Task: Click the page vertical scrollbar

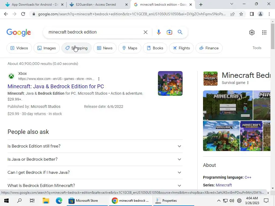Action: pos(273,36)
